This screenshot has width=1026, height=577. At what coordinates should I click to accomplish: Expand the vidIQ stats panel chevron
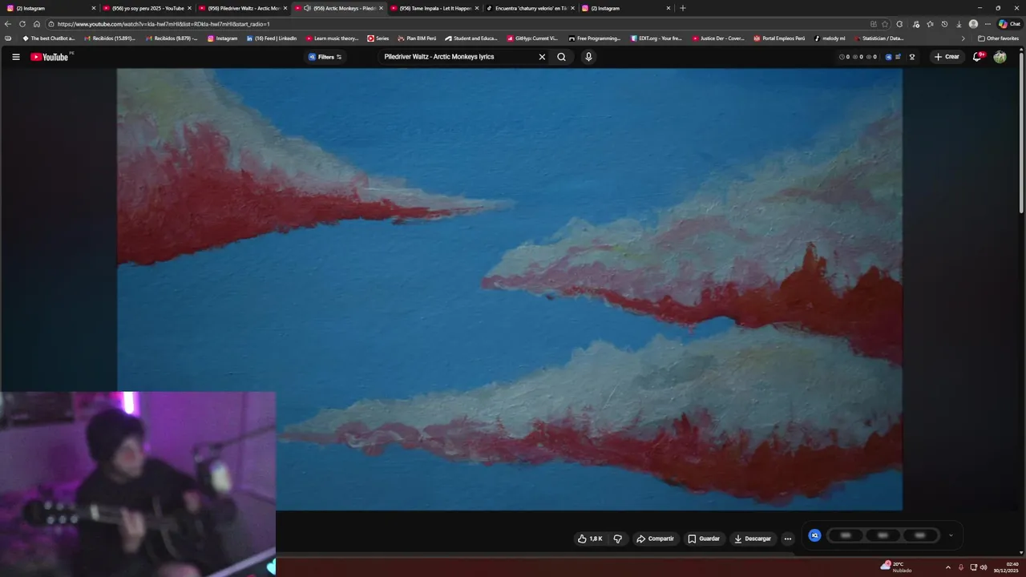coord(951,535)
